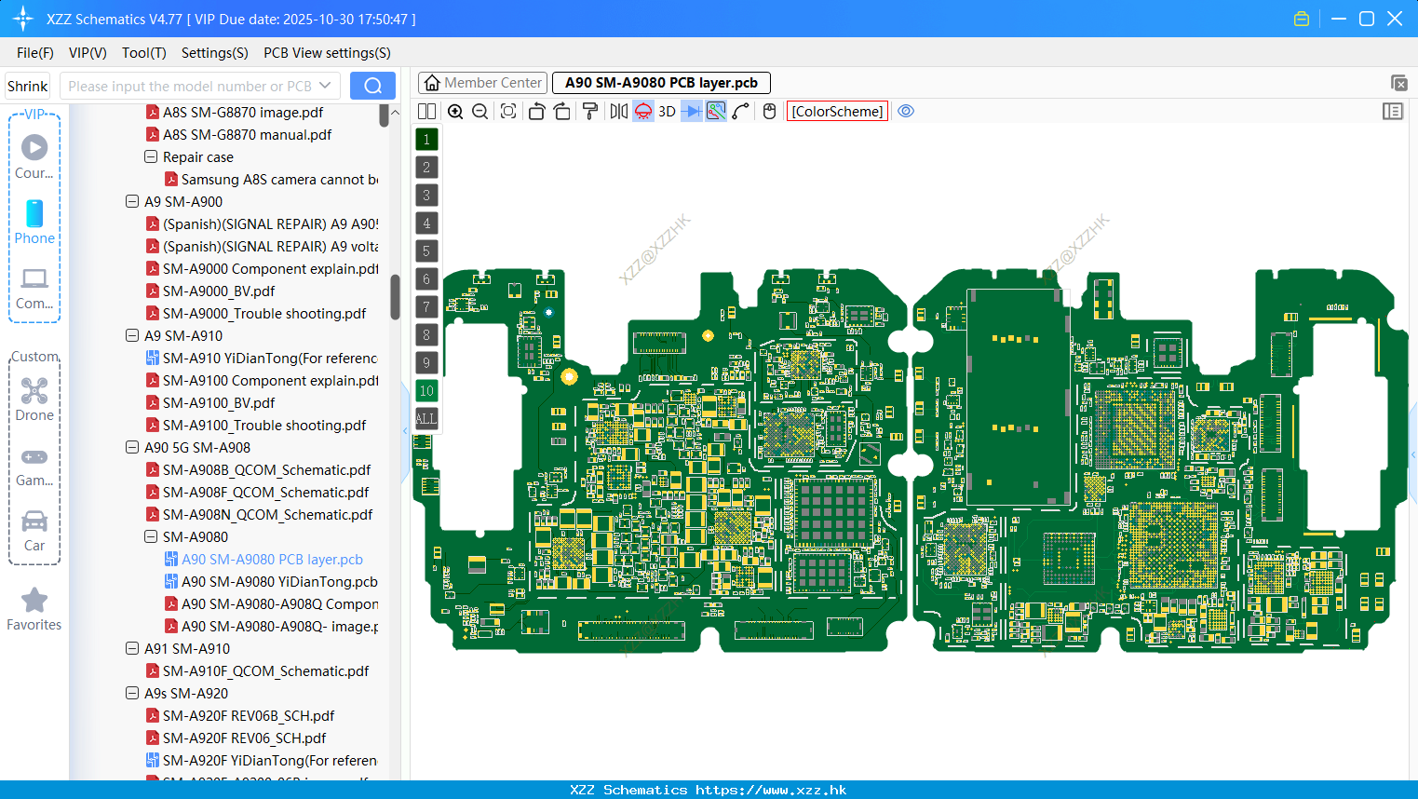1418x799 pixels.
Task: Select the Computer category
Action: tap(34, 289)
